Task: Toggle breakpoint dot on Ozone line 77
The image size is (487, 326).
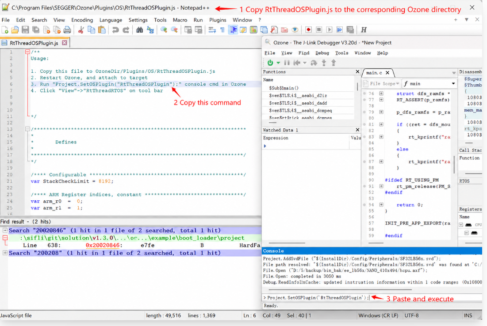Action: point(364,99)
